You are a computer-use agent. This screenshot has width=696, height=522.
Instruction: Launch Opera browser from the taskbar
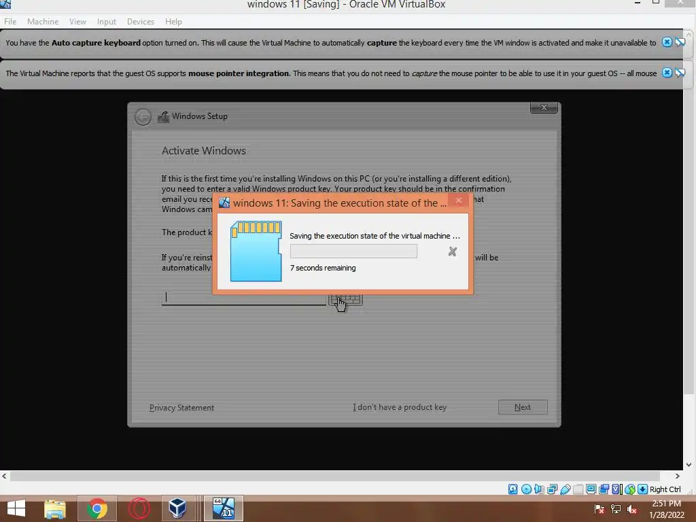coord(139,508)
